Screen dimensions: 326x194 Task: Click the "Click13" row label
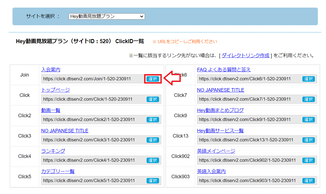181,136
